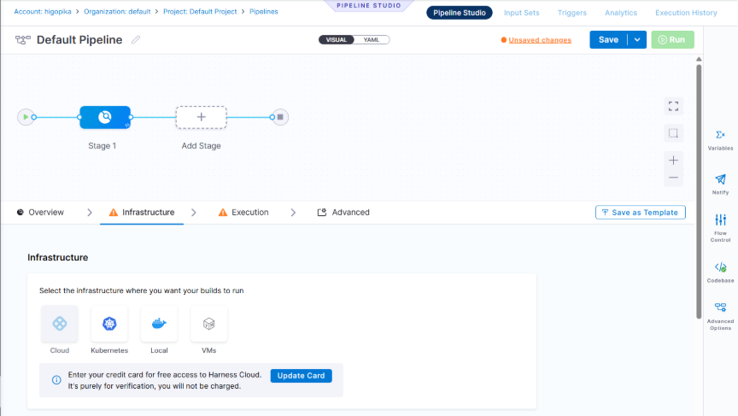
Task: Choose Local Docker infrastructure
Action: tap(159, 324)
